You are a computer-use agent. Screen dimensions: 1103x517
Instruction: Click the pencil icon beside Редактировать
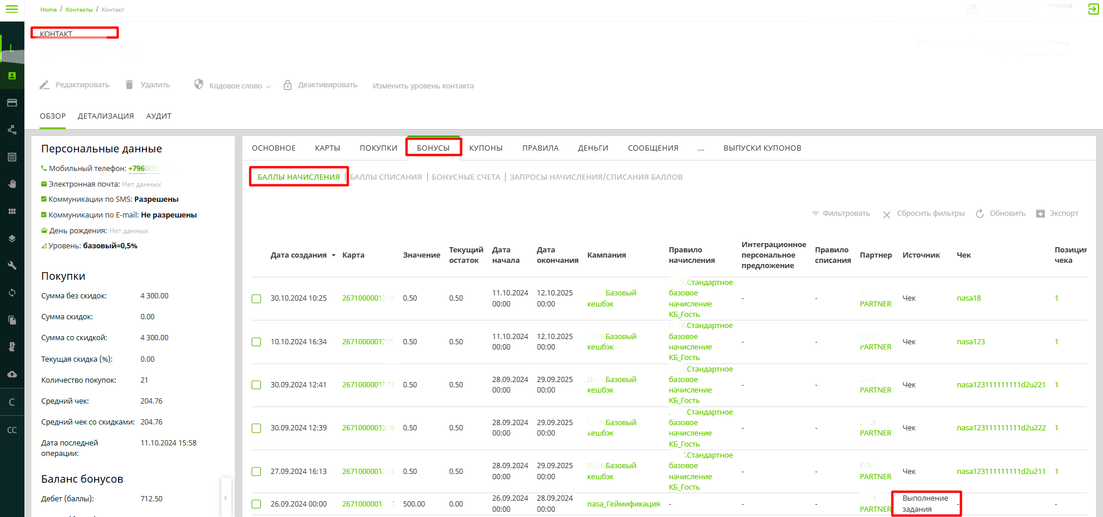(45, 85)
